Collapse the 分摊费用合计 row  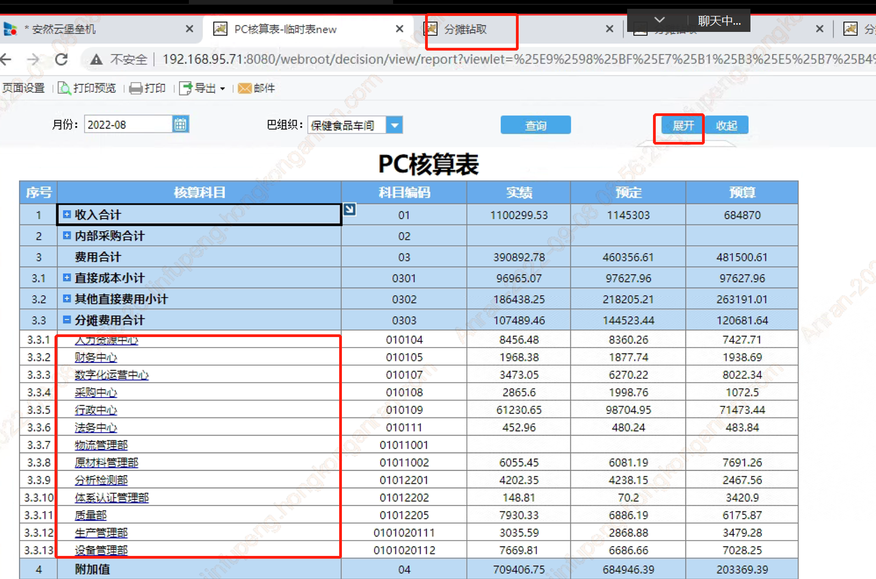pos(67,319)
